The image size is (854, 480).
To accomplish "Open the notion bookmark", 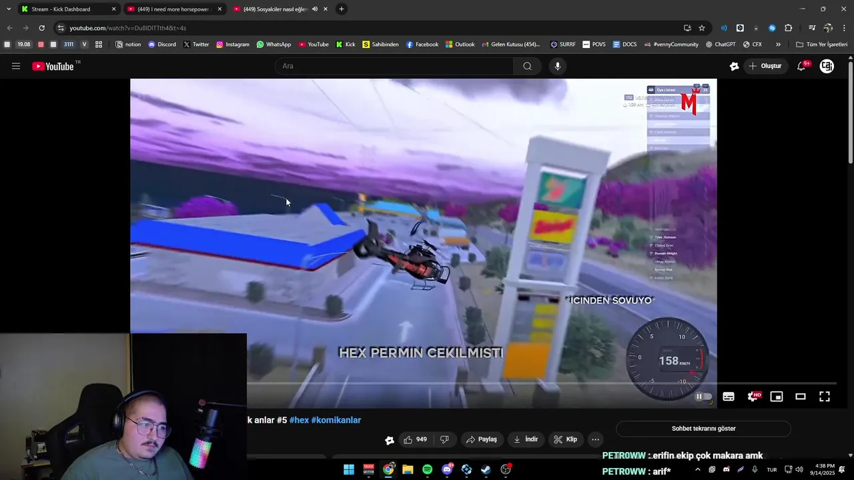I will pos(128,45).
